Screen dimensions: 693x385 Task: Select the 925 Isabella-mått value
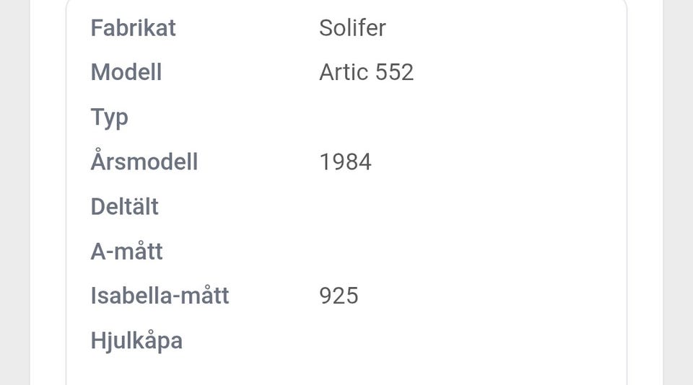[339, 296]
